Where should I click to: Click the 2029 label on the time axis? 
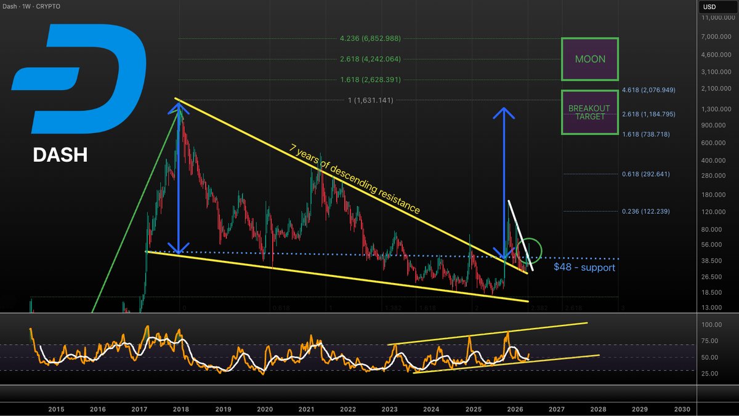coord(640,409)
